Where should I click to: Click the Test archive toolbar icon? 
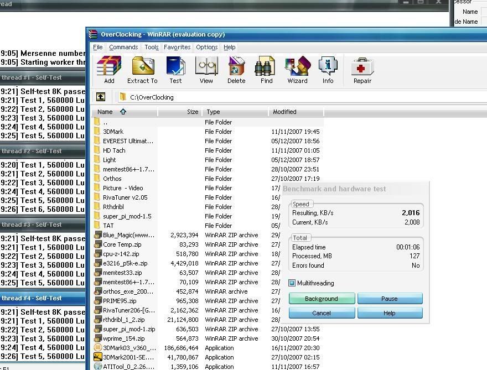(175, 66)
